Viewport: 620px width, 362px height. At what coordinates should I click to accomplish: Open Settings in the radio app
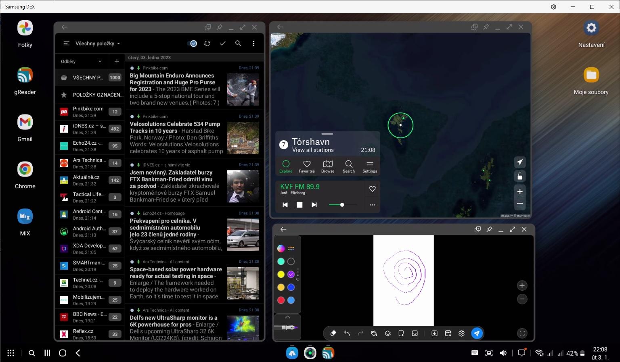(x=370, y=166)
